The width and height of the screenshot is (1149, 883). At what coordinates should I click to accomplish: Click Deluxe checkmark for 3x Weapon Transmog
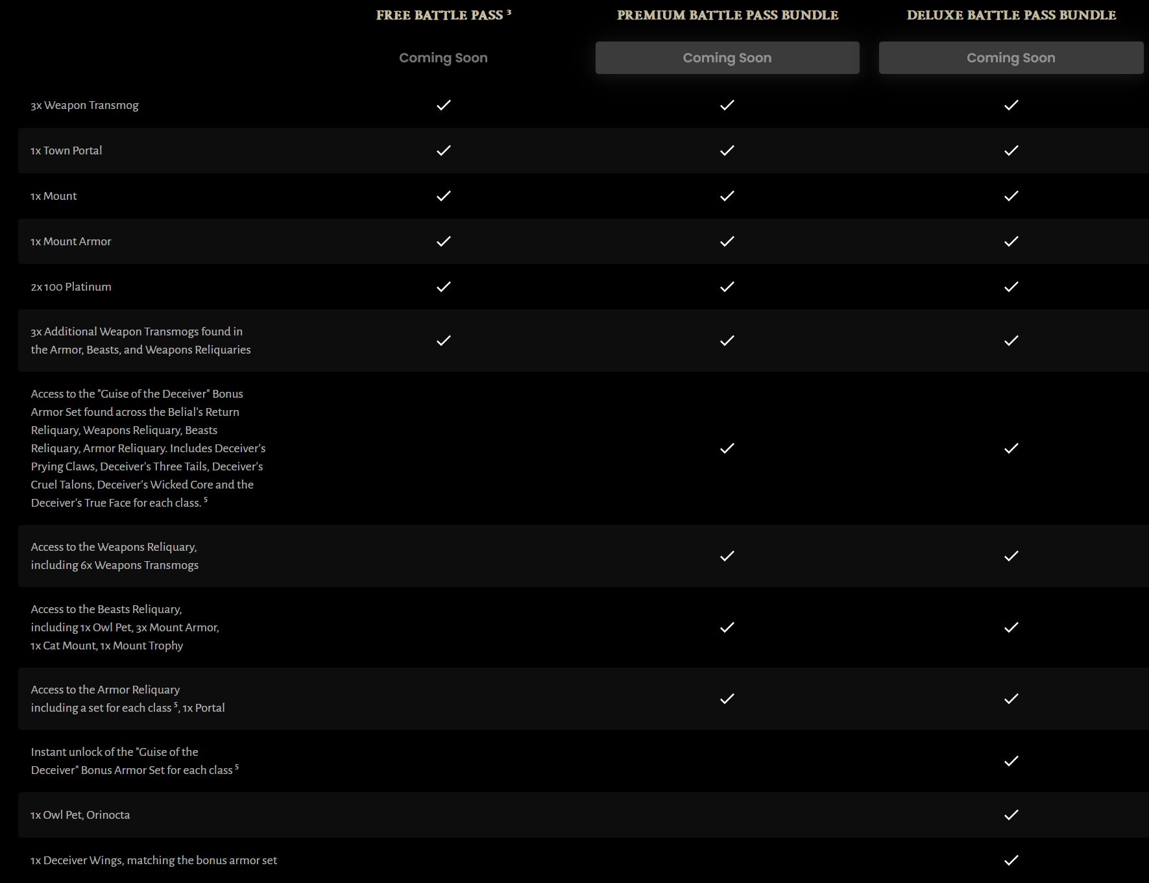pos(1011,104)
